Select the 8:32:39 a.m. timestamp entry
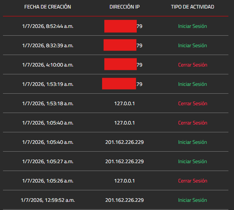 (48, 46)
